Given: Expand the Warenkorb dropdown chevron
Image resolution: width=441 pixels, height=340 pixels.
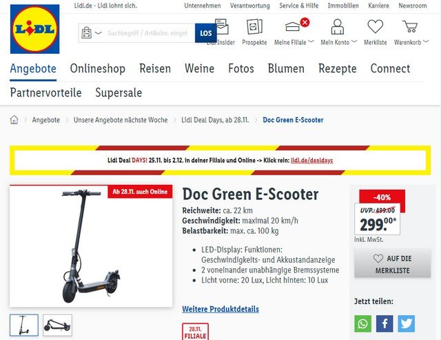Looking at the screenshot, I should click(x=426, y=41).
